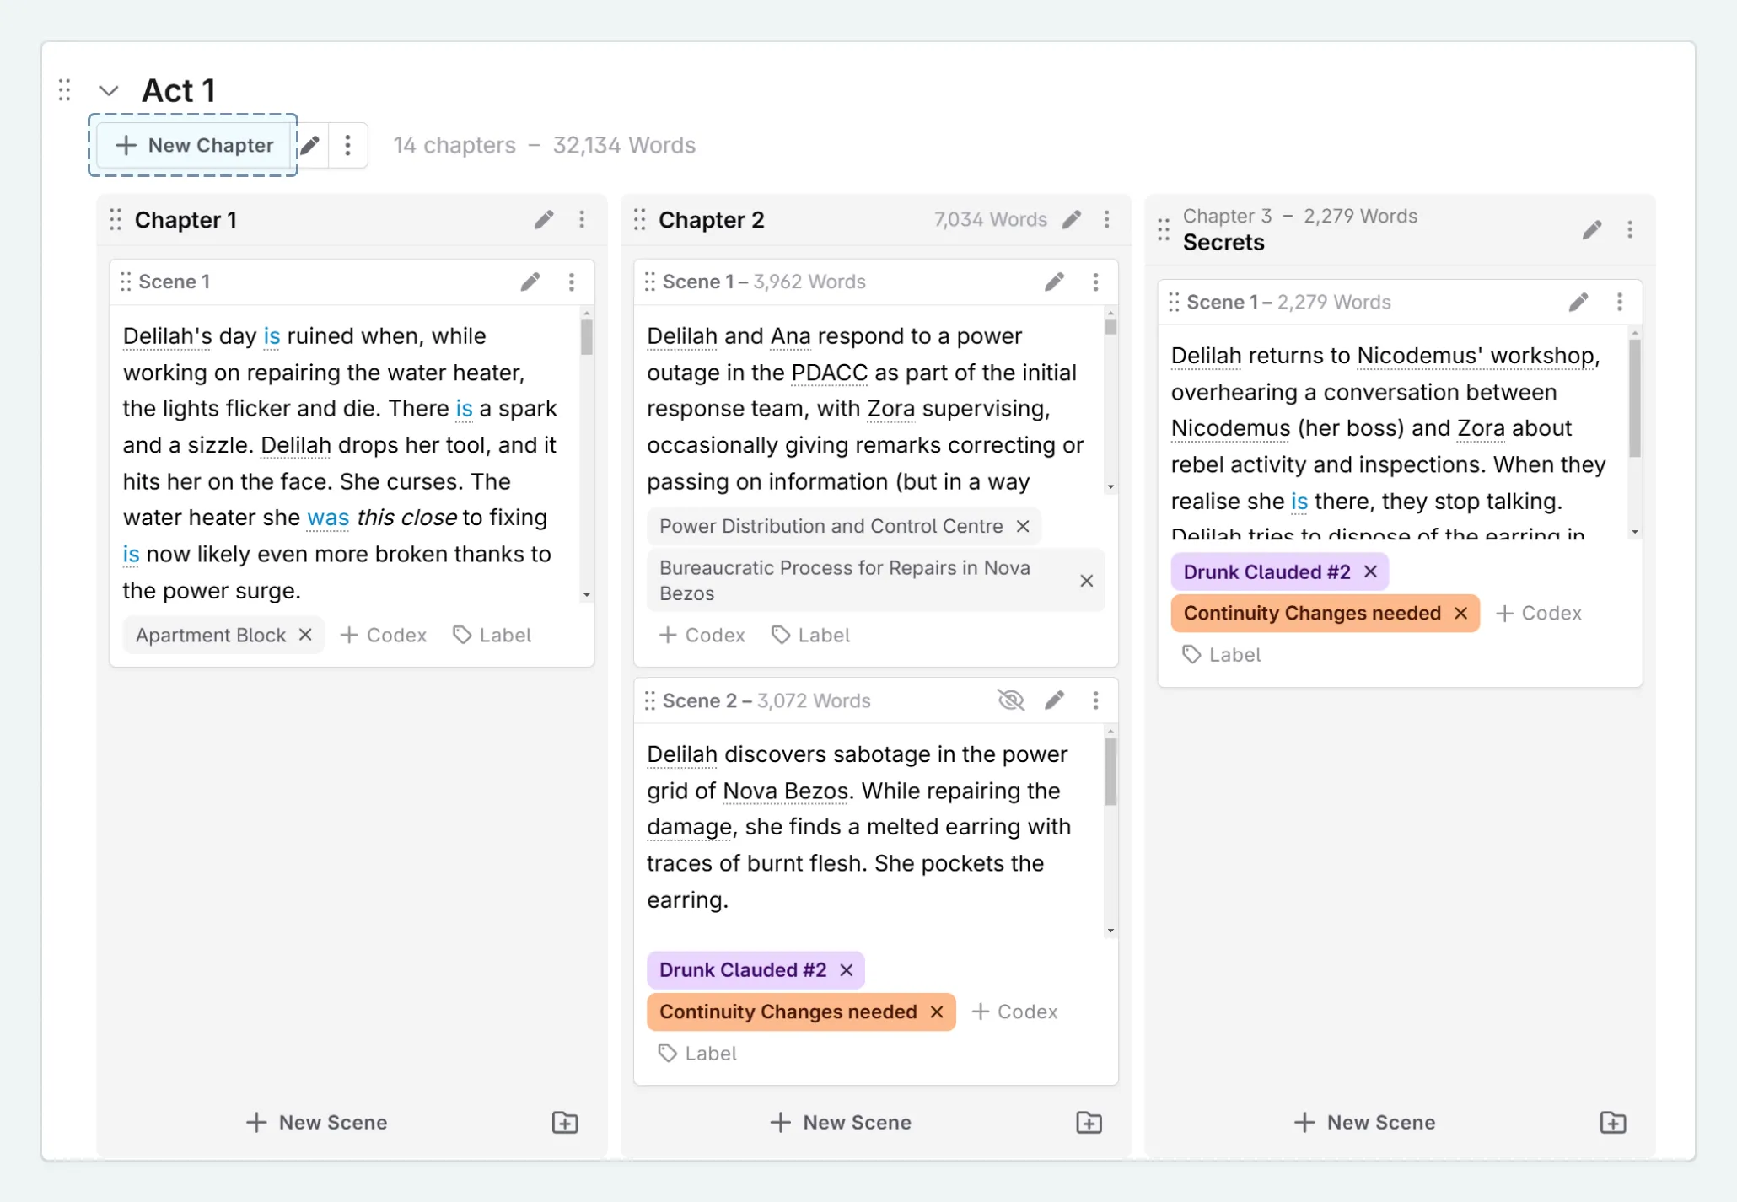
Task: Open Chapter 2 Scene 1 options menu
Action: (x=1095, y=282)
